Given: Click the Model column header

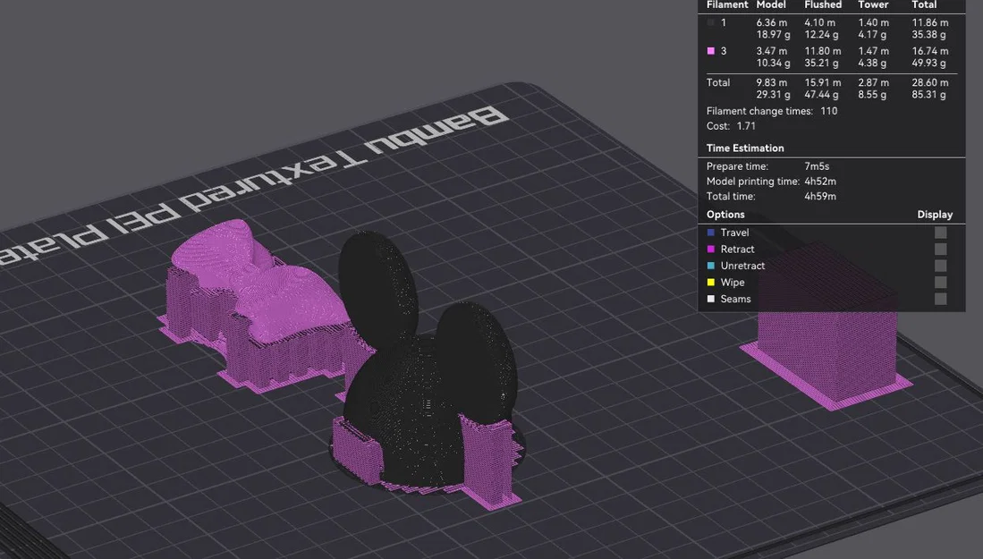Looking at the screenshot, I should (x=771, y=5).
